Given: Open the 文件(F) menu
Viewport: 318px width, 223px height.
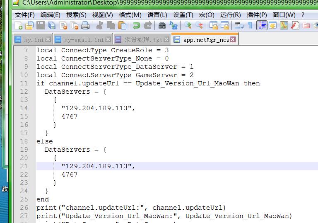Looking at the screenshot, I should click(25, 15).
